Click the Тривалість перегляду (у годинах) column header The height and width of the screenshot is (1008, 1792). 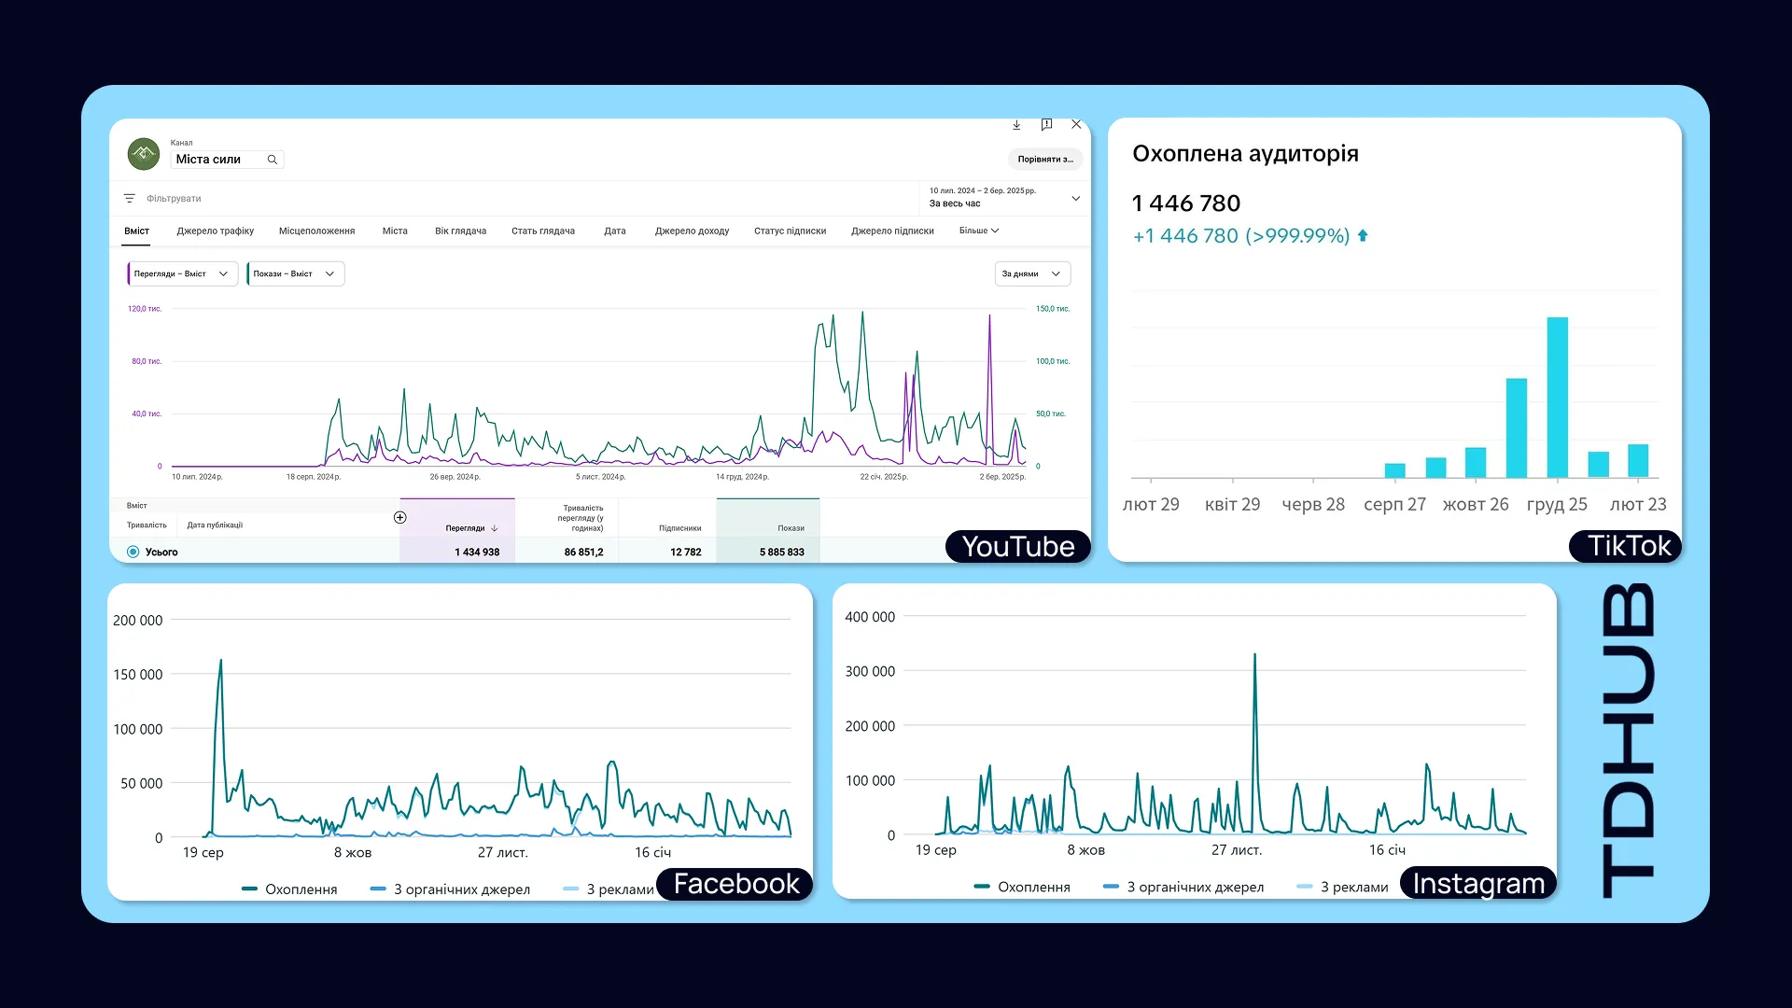tap(581, 518)
